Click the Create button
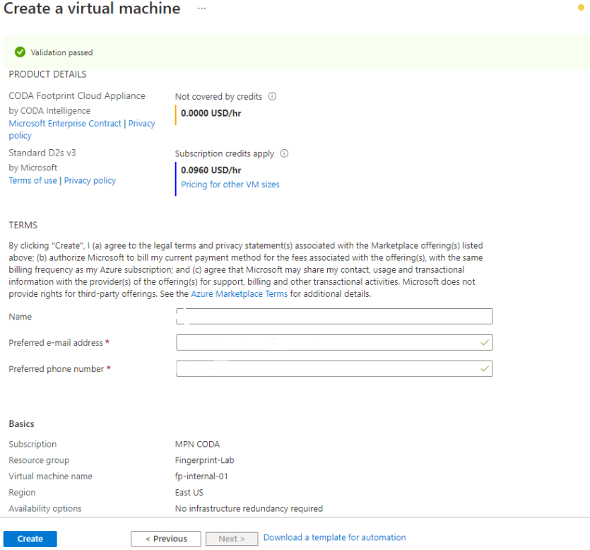This screenshot has width=590, height=550. (30, 539)
